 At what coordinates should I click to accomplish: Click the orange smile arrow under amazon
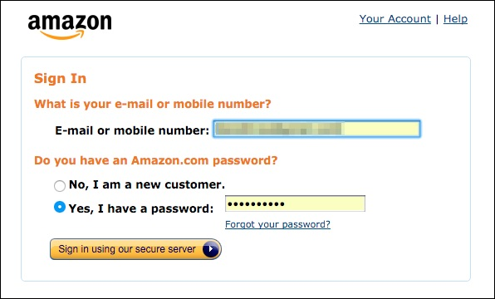click(x=62, y=35)
